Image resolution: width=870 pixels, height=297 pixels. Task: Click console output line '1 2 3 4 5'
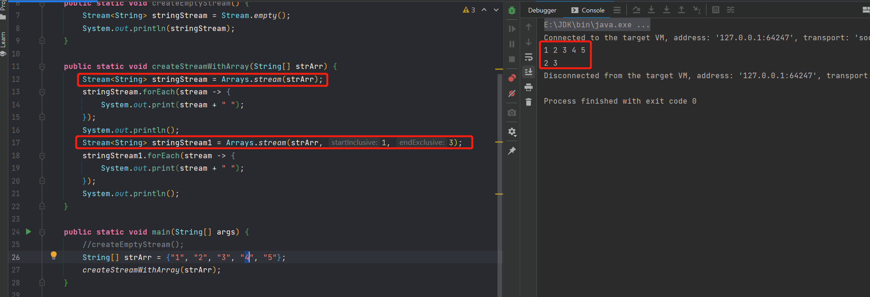565,50
